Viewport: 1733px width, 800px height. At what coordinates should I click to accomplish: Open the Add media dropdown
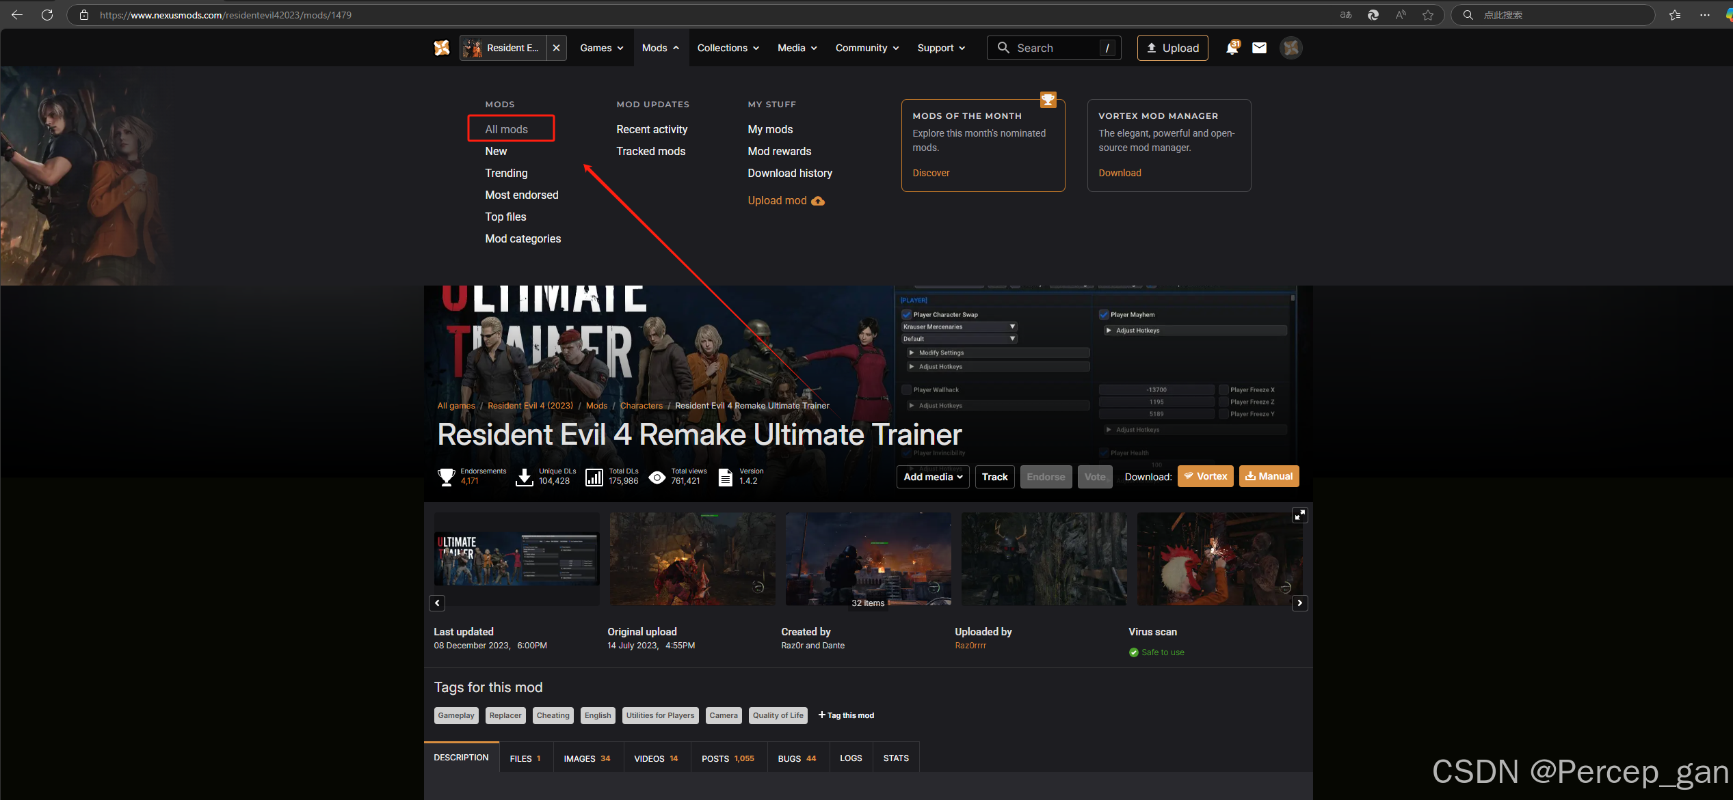point(933,477)
